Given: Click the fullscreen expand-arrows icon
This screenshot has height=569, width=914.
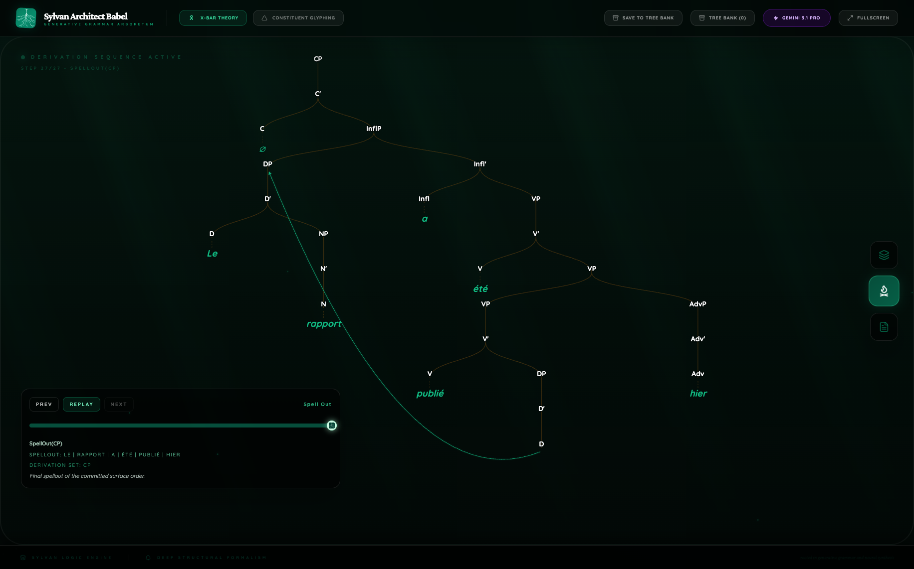Looking at the screenshot, I should [x=850, y=18].
